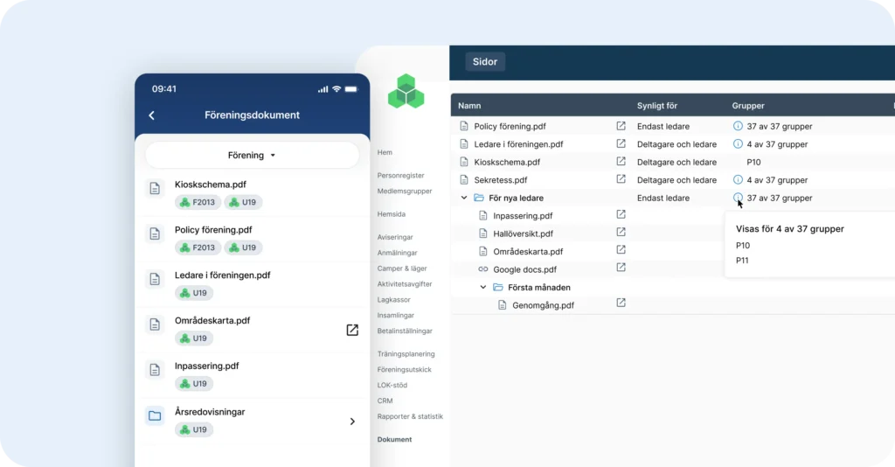Open Årsredovisningar folder chevron on mobile
The width and height of the screenshot is (895, 467).
[x=352, y=422]
